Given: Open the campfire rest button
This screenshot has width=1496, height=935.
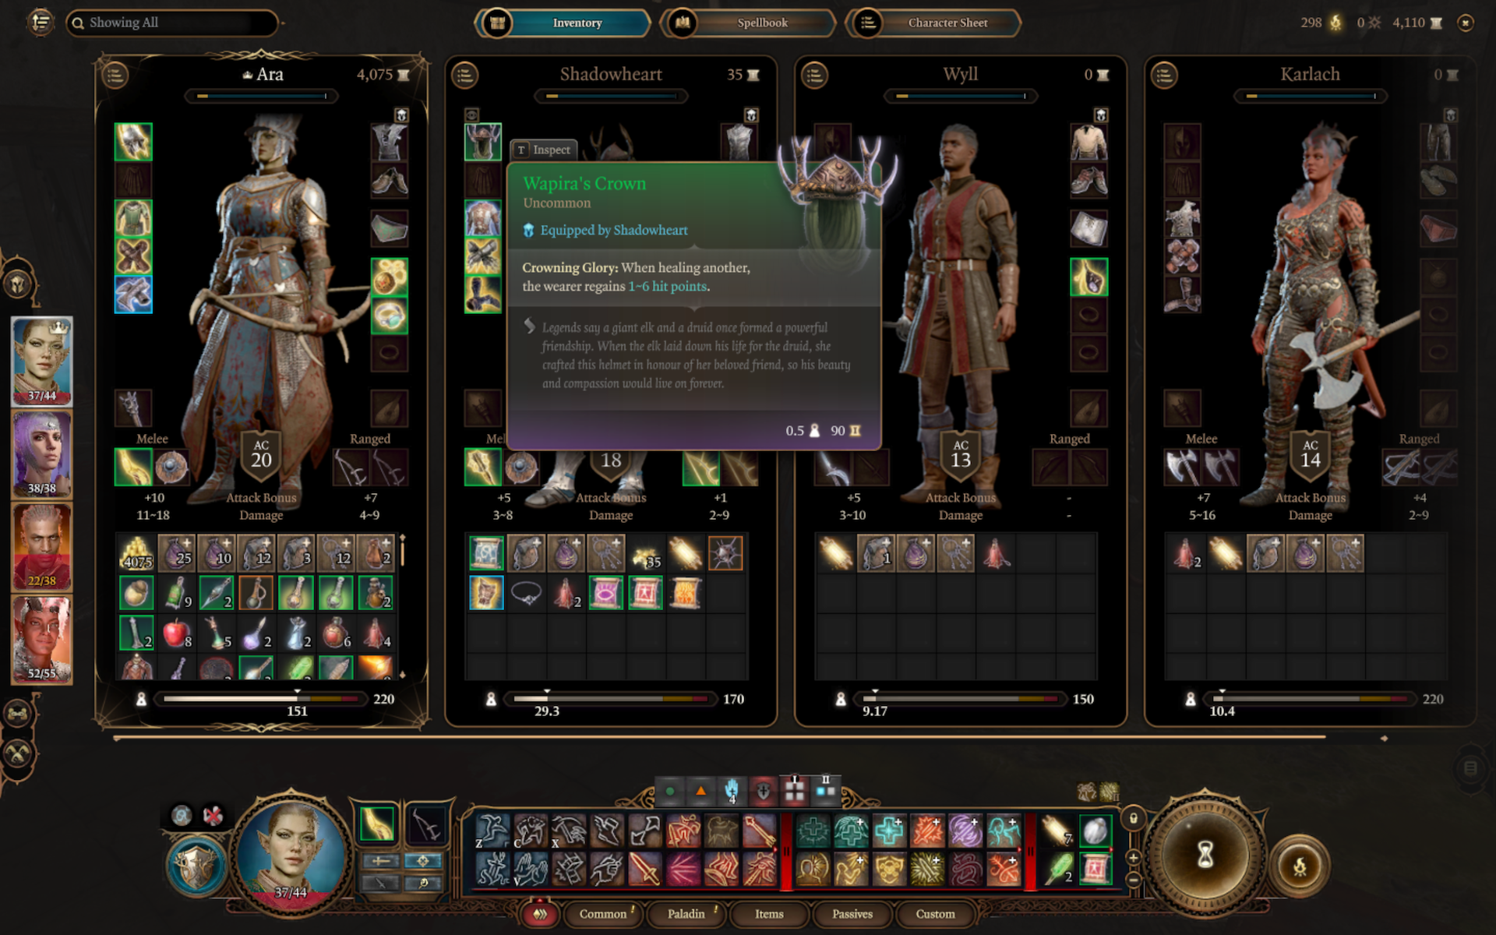Looking at the screenshot, I should click(x=1300, y=866).
